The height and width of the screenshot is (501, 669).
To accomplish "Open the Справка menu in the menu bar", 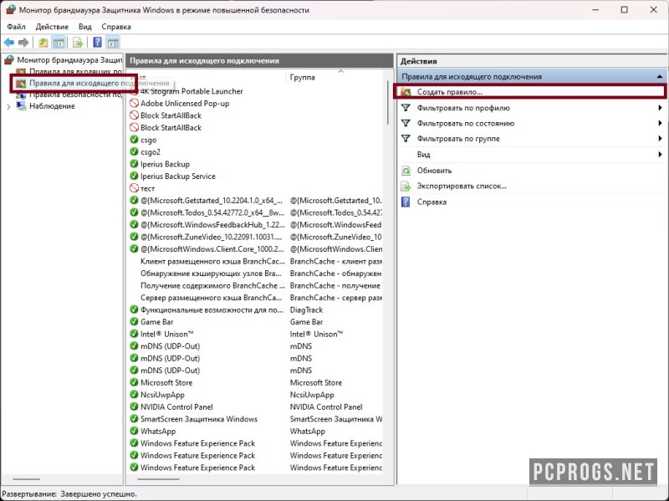I will [116, 27].
